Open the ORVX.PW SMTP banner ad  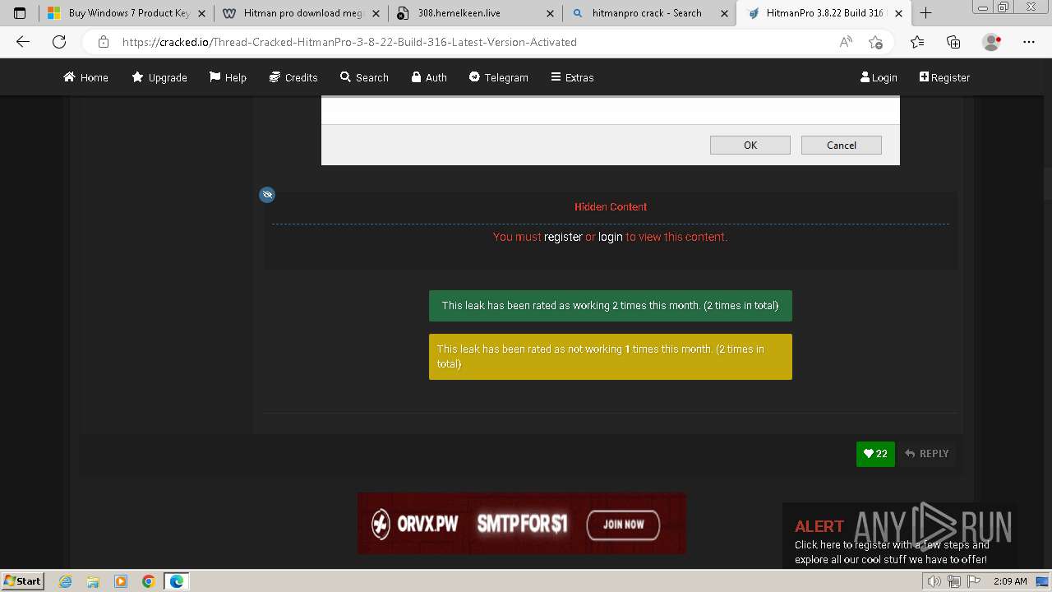tap(521, 523)
